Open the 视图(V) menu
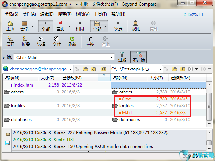215x161 pixels. pyautogui.click(x=83, y=14)
